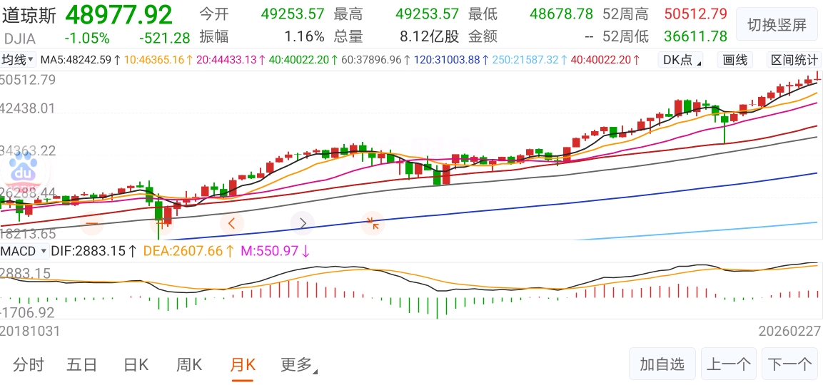The image size is (823, 385).
Task: Tap the collapse arrows icon on chart
Action: [373, 223]
